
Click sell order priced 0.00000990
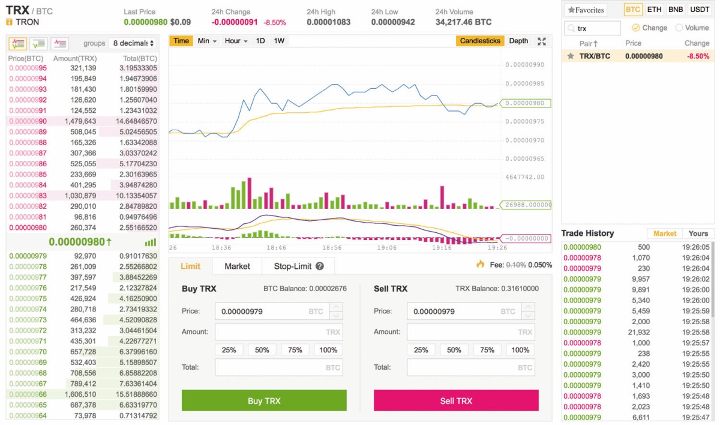coord(82,121)
